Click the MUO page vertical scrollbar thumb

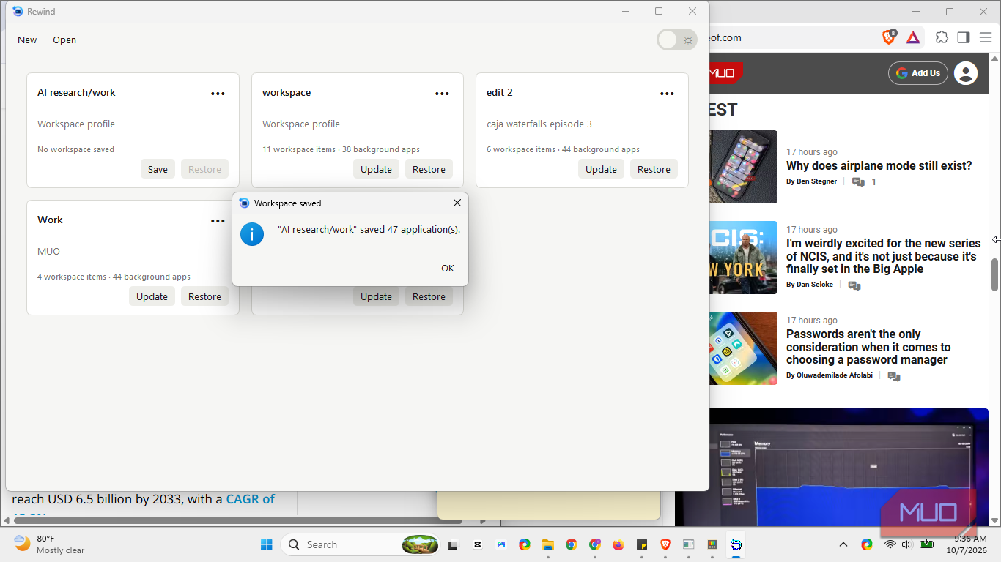click(x=994, y=274)
